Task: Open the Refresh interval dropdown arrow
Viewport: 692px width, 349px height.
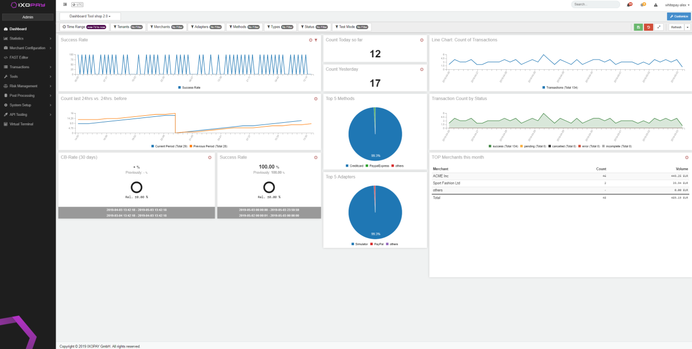Action: (x=688, y=27)
